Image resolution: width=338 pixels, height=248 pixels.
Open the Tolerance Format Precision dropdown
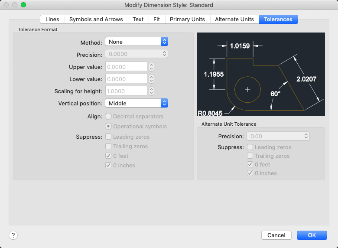[136, 54]
